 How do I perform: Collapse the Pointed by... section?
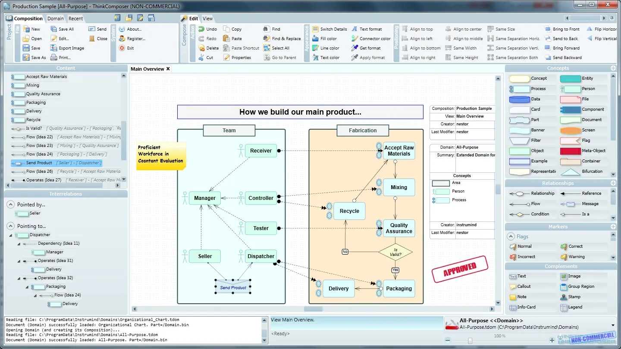pos(11,205)
